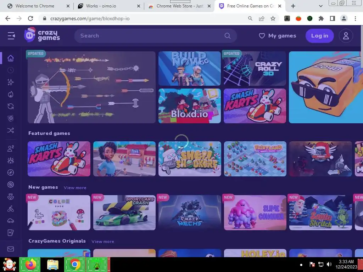Open Firefox from the taskbar
This screenshot has height=272, width=363.
point(30,264)
